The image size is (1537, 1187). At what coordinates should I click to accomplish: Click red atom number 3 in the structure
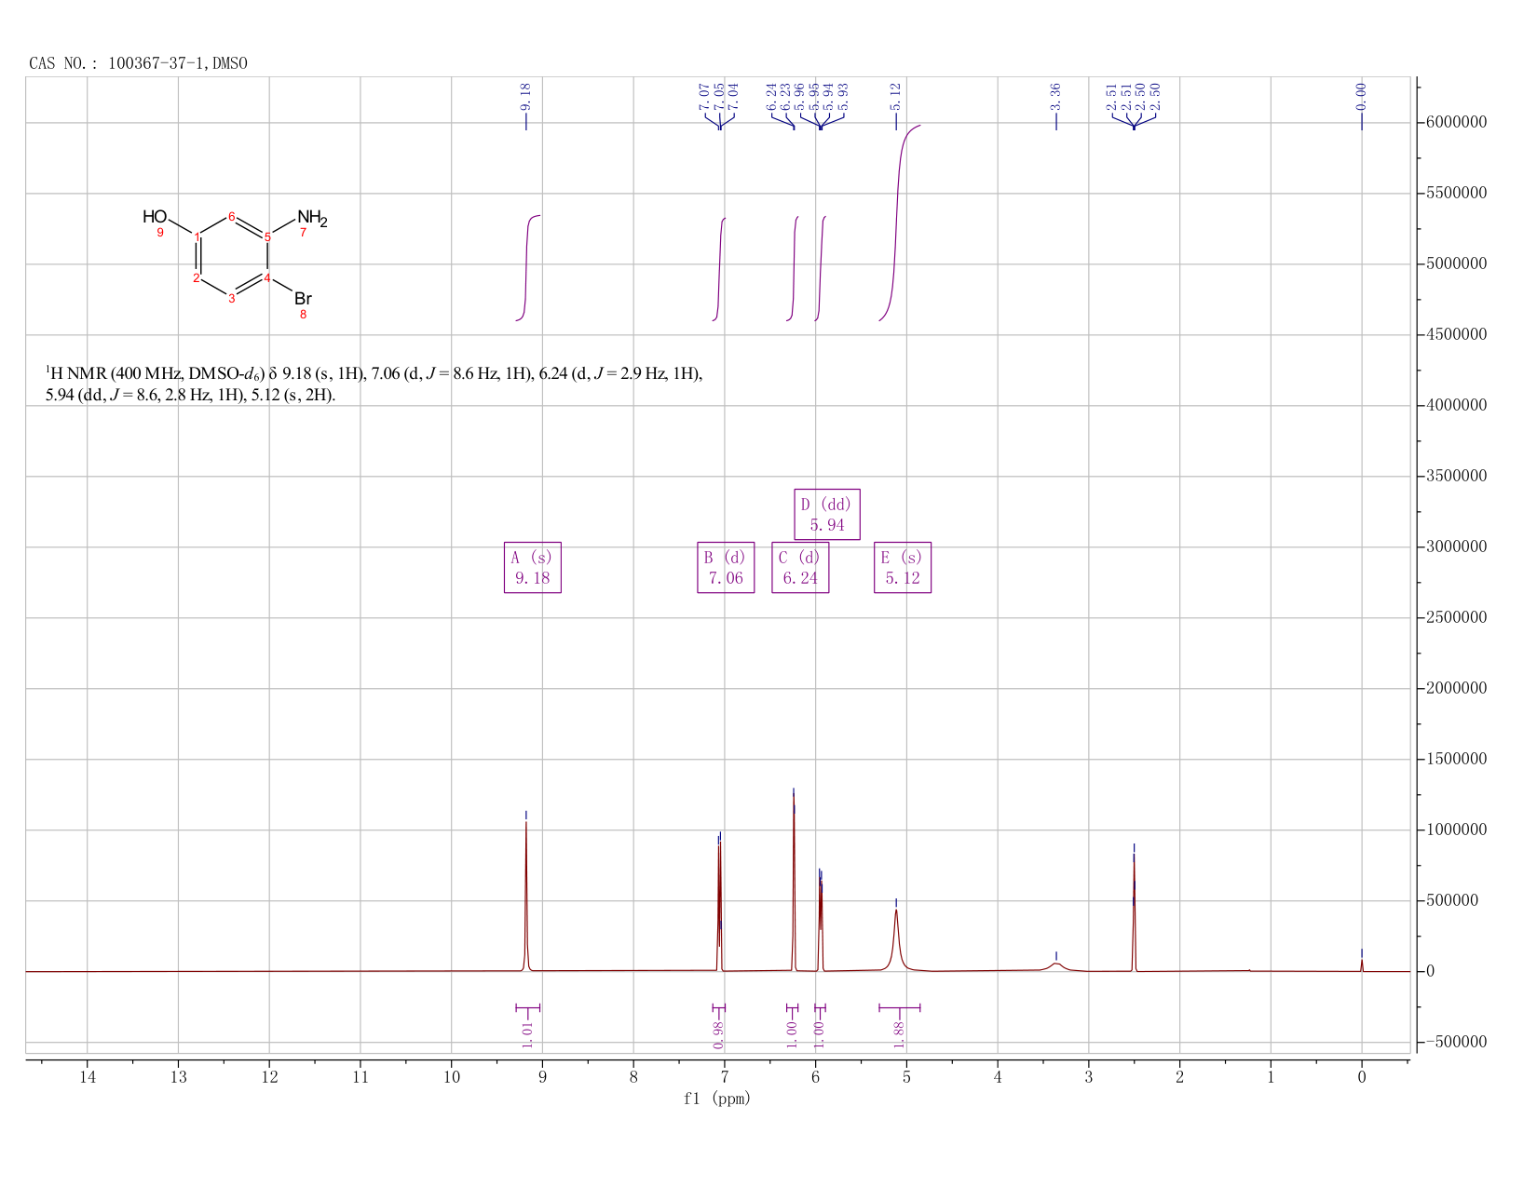click(x=232, y=299)
